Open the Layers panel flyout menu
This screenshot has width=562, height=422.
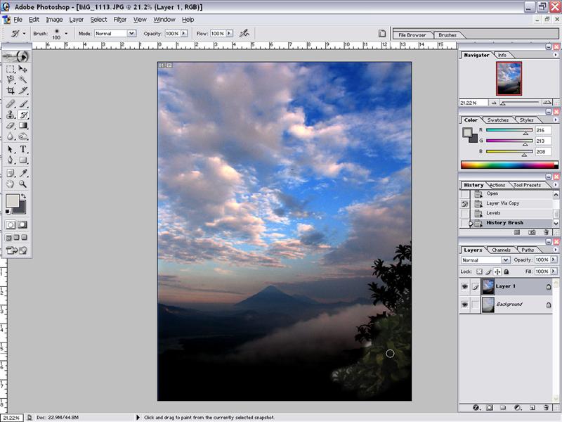(556, 250)
